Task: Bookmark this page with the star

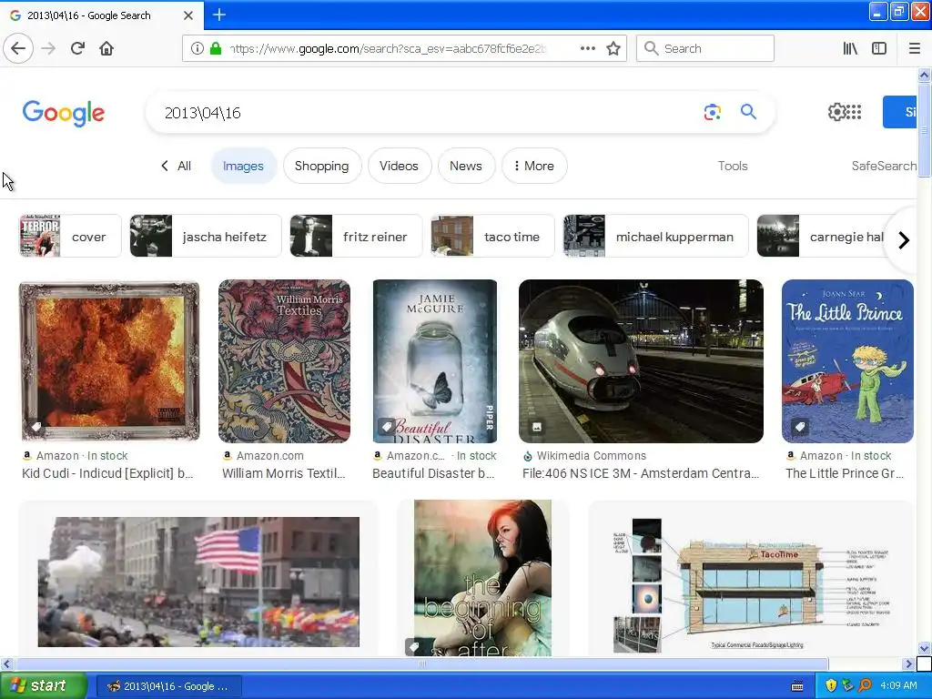Action: pos(613,49)
